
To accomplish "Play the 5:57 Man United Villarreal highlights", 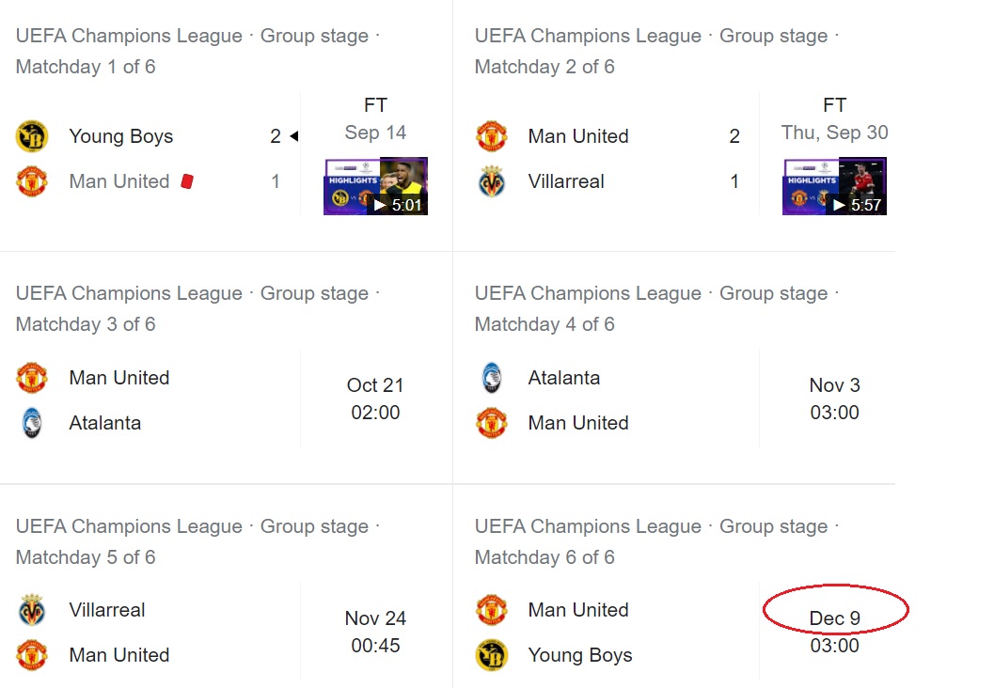I will point(834,186).
